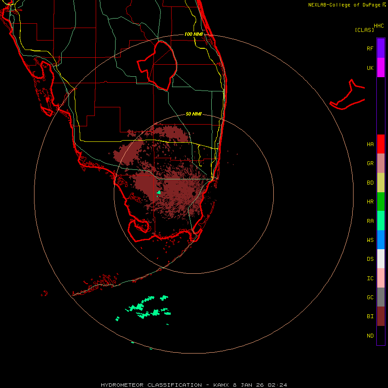Click the magenta UK legend color swatch

(x=381, y=68)
